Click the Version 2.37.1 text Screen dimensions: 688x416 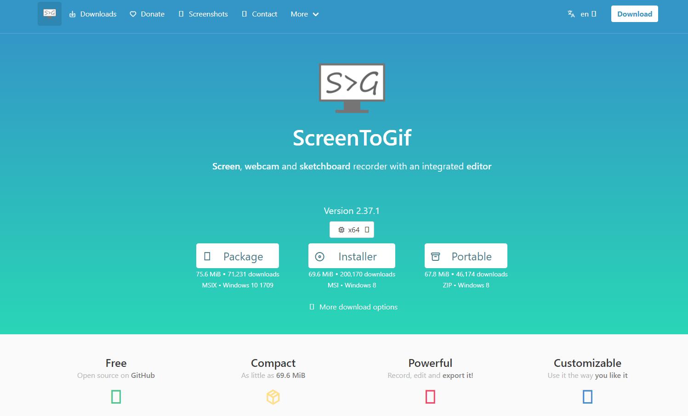[352, 211]
